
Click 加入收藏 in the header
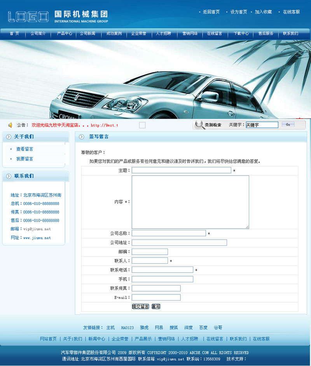coord(263,12)
